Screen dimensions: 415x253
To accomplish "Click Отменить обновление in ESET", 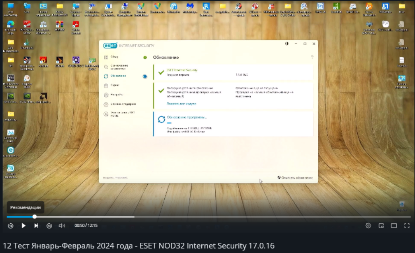I will (x=295, y=178).
